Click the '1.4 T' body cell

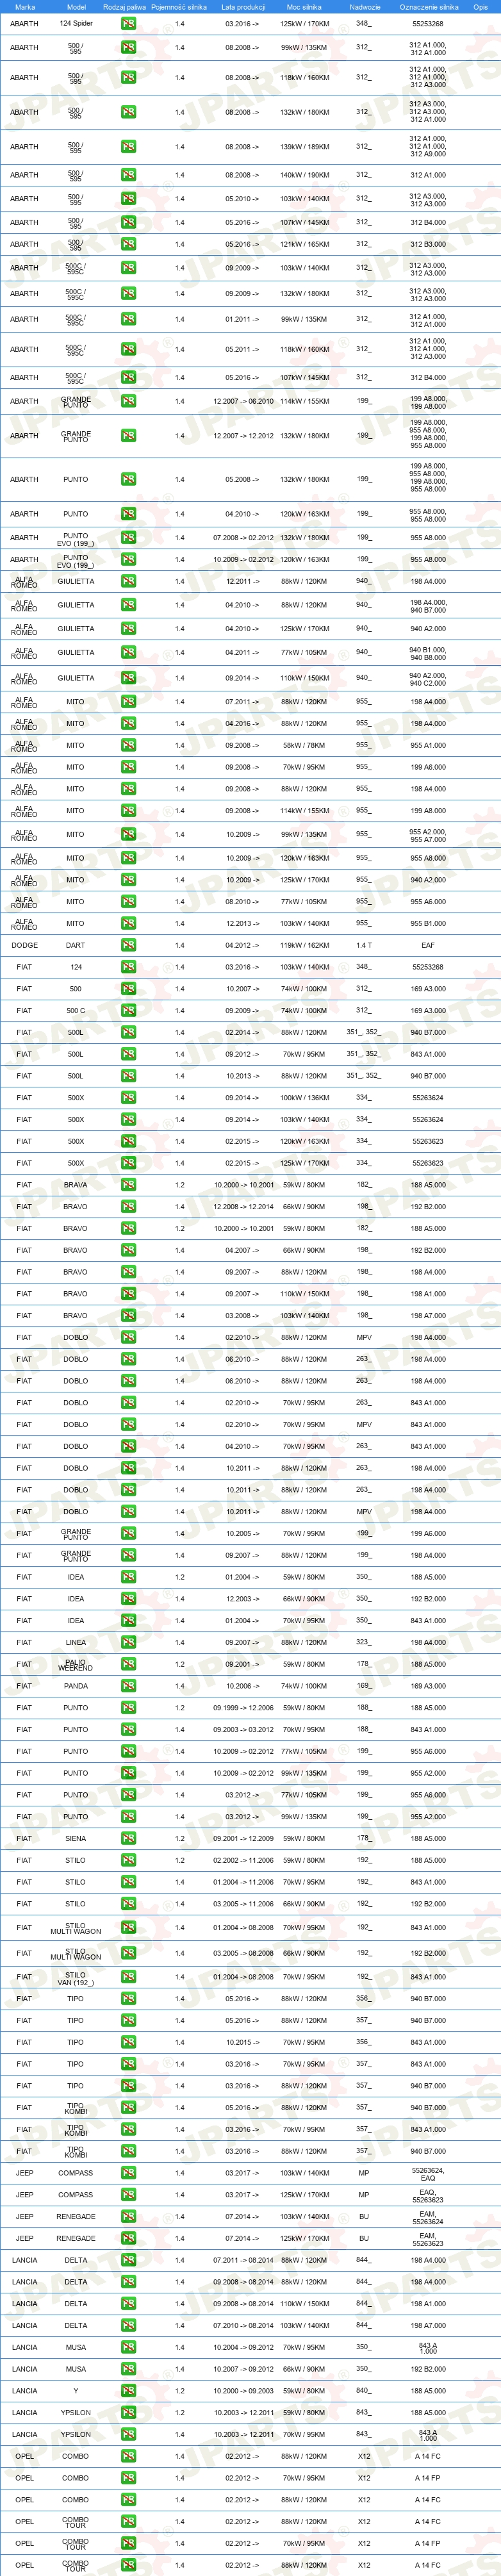click(x=363, y=945)
